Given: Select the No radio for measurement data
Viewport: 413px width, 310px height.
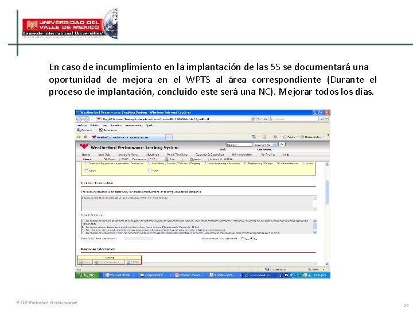Looking at the screenshot, I should [252, 239].
